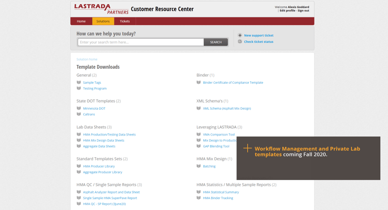Click book icon beside GAP Blending Tool
The height and width of the screenshot is (210, 388).
tap(199, 146)
